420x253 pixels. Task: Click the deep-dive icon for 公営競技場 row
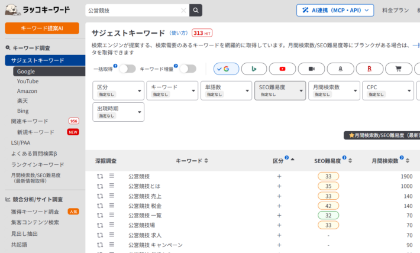coord(100,225)
